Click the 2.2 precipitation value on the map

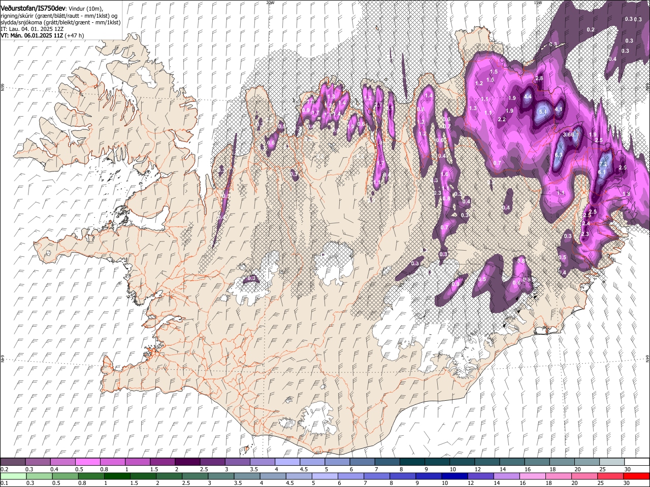(502, 120)
